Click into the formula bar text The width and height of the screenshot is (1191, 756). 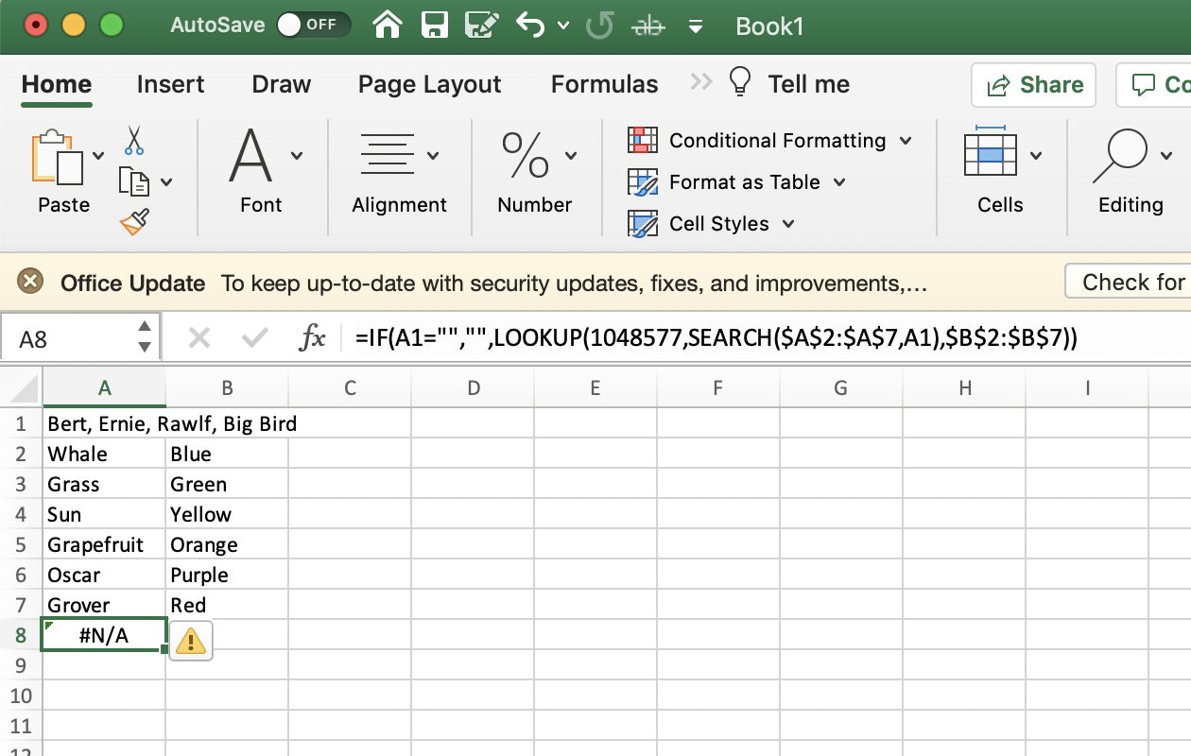coord(716,338)
